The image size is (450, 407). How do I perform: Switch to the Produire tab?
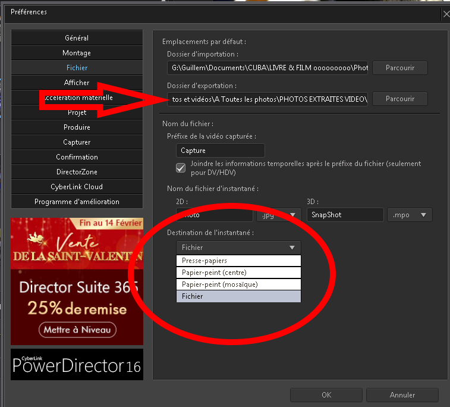click(77, 127)
